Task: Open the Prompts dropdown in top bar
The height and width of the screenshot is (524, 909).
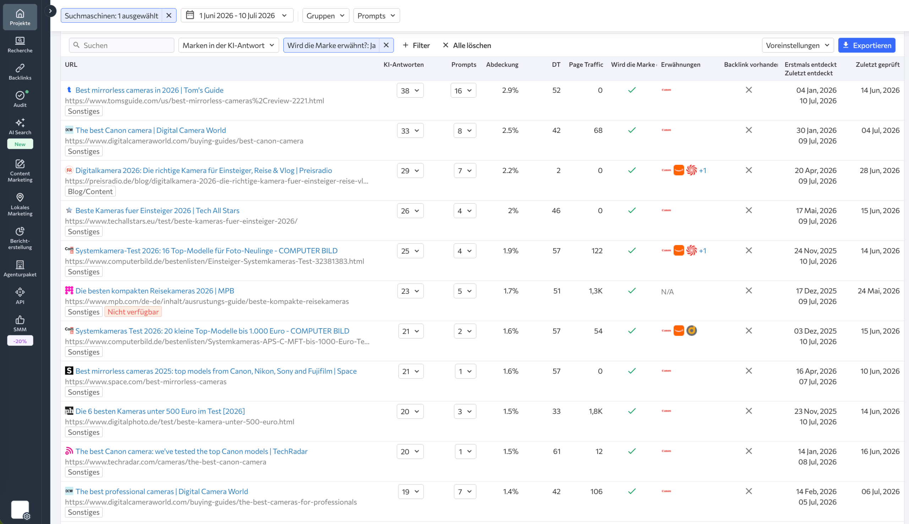Action: (x=376, y=16)
